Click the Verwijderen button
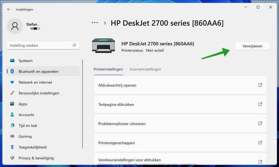 [252, 46]
